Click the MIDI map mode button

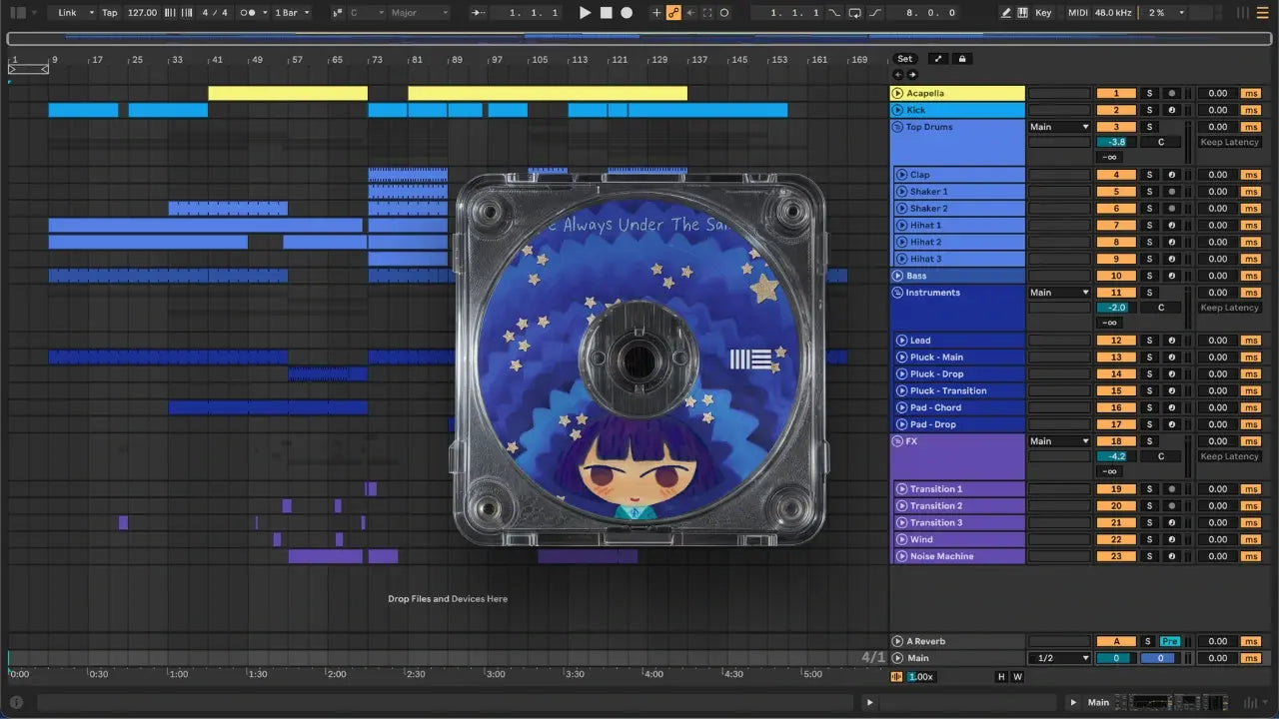(1077, 13)
